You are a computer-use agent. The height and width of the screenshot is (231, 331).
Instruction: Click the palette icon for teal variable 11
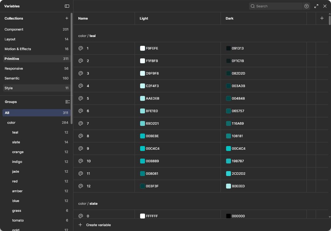pyautogui.click(x=81, y=174)
